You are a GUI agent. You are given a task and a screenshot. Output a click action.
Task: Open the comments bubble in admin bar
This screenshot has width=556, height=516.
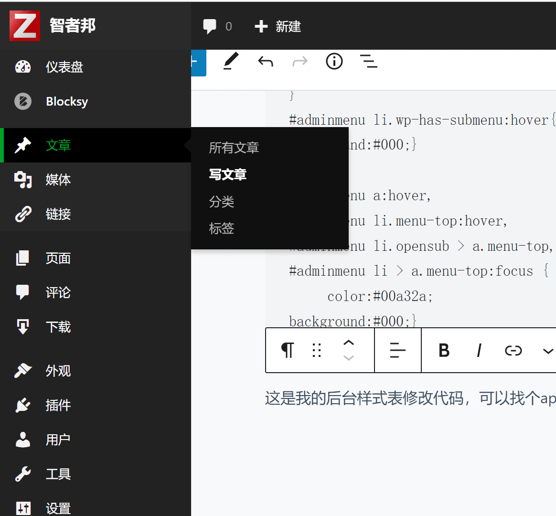(210, 26)
